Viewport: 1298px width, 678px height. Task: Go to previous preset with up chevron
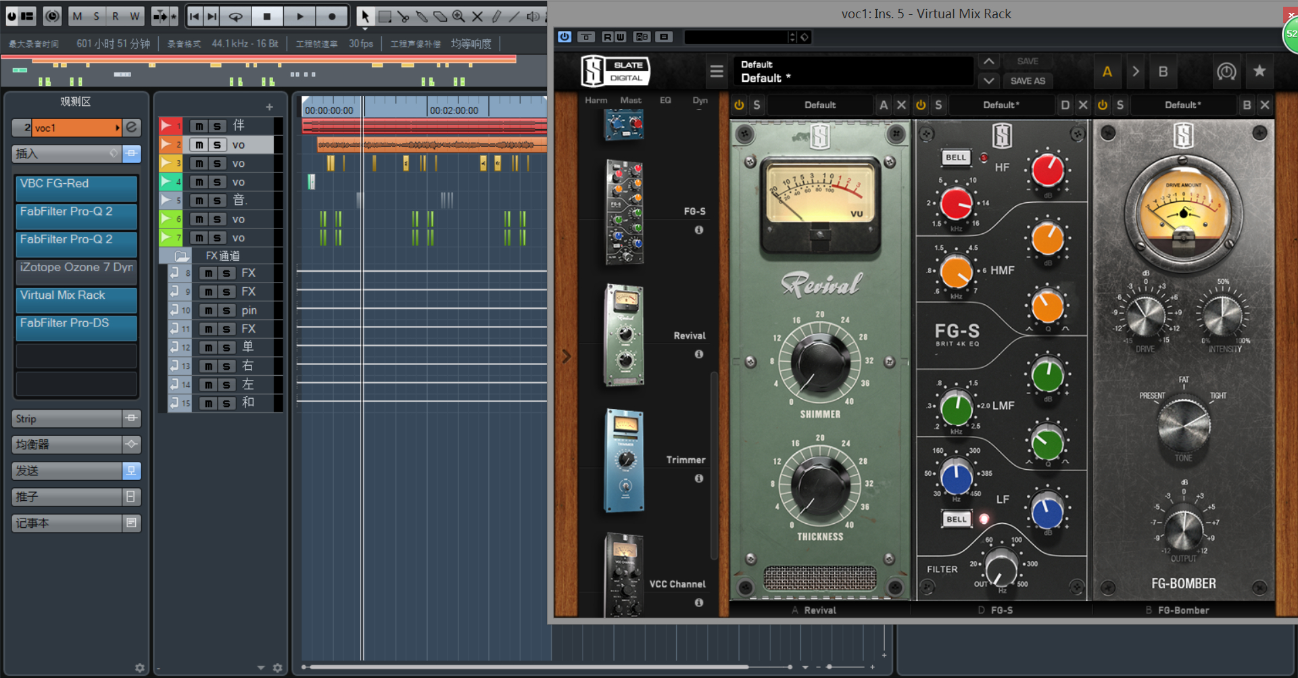tap(988, 62)
